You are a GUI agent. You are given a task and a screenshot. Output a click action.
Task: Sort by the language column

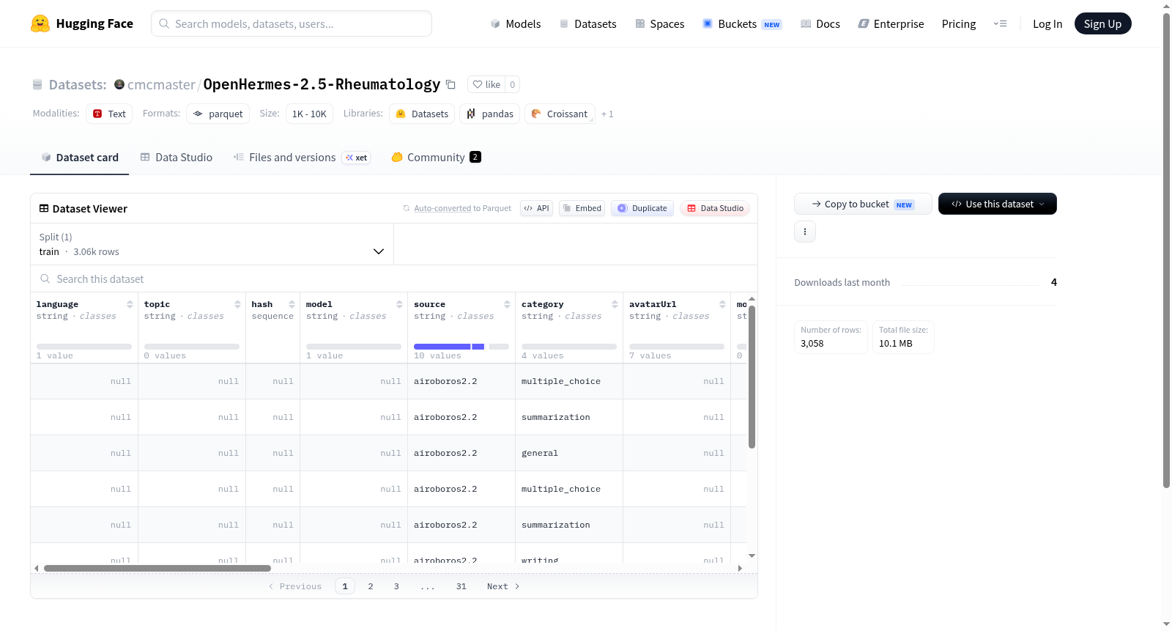click(x=130, y=304)
